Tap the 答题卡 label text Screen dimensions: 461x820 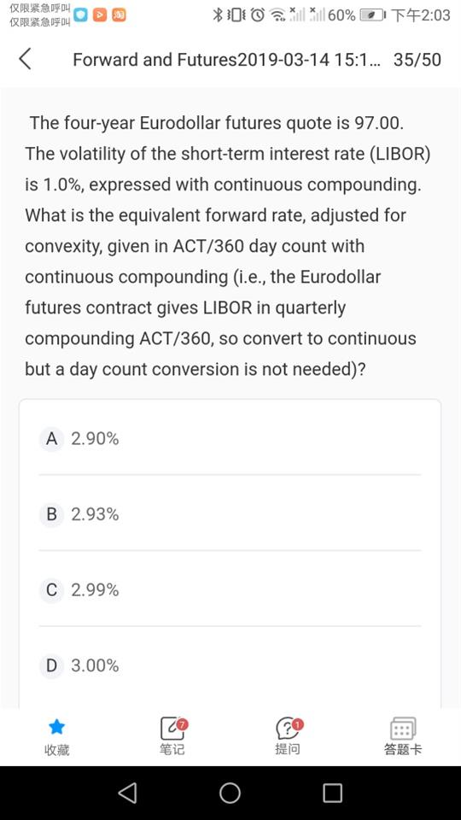pyautogui.click(x=403, y=750)
